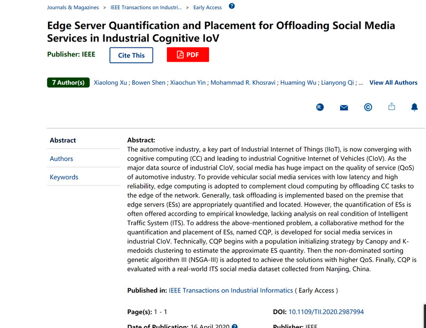The image size is (426, 328).
Task: Click the share icon
Action: tap(392, 107)
